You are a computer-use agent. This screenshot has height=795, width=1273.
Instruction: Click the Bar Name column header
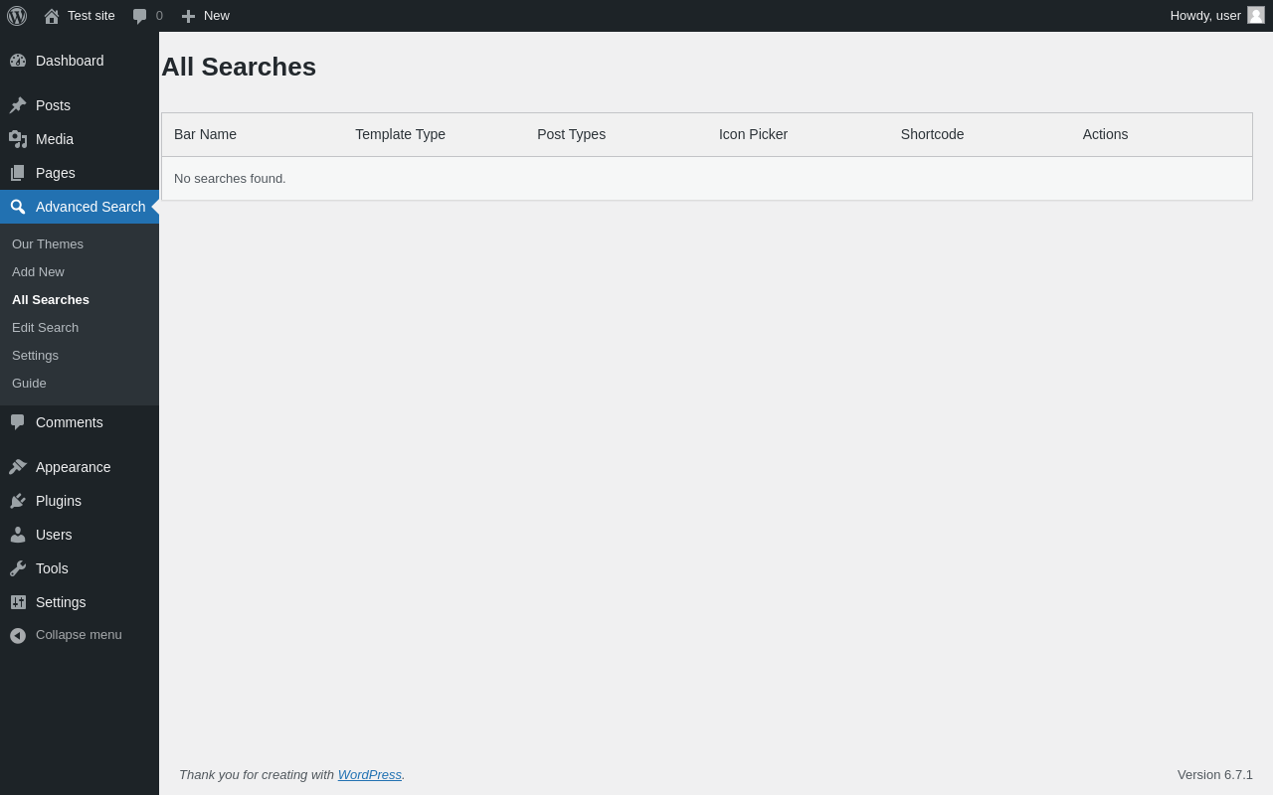205,134
